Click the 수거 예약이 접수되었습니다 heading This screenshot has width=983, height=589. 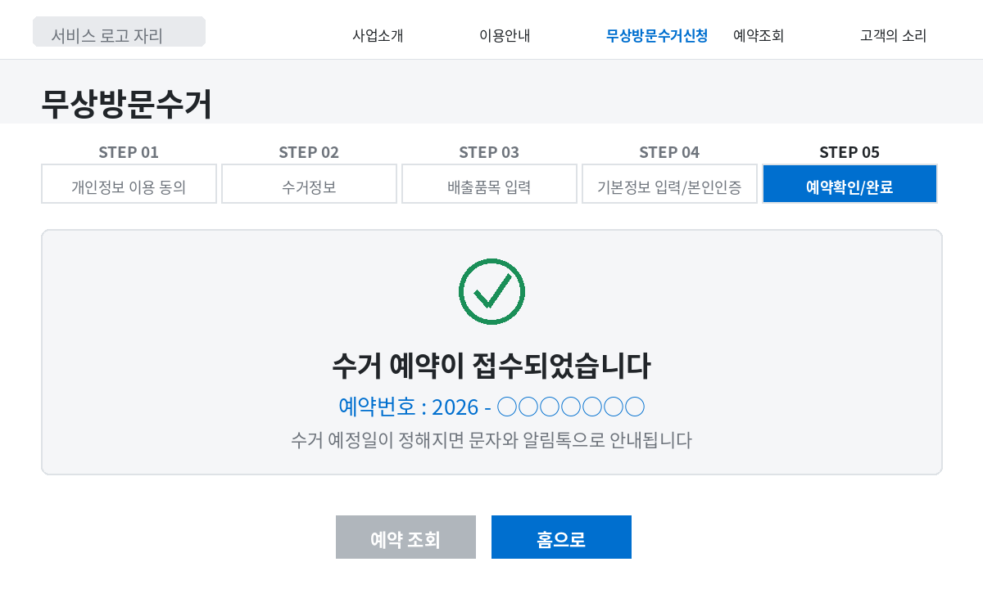(491, 366)
